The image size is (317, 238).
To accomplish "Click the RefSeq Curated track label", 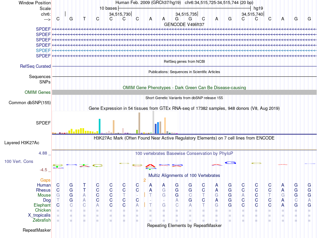I will 35,66.
